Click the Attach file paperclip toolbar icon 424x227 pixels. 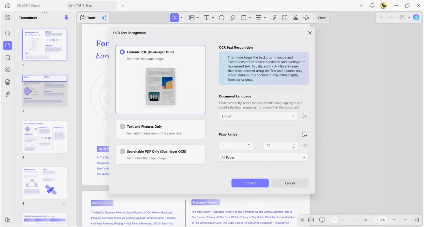[274, 18]
